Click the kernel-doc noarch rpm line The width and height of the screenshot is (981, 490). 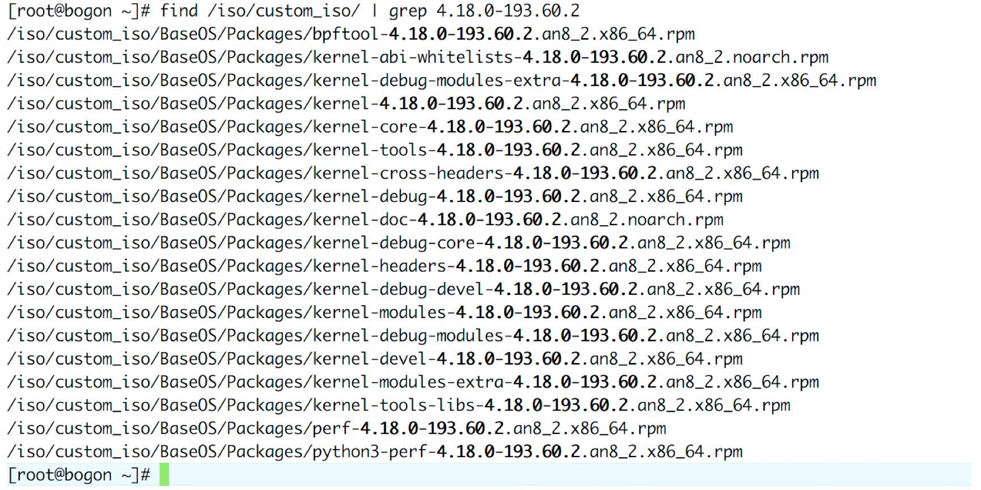coord(366,220)
